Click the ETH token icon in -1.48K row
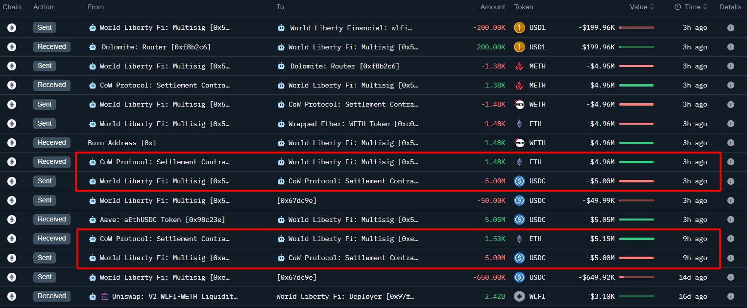Viewport: 747px width, 308px height. click(x=519, y=124)
